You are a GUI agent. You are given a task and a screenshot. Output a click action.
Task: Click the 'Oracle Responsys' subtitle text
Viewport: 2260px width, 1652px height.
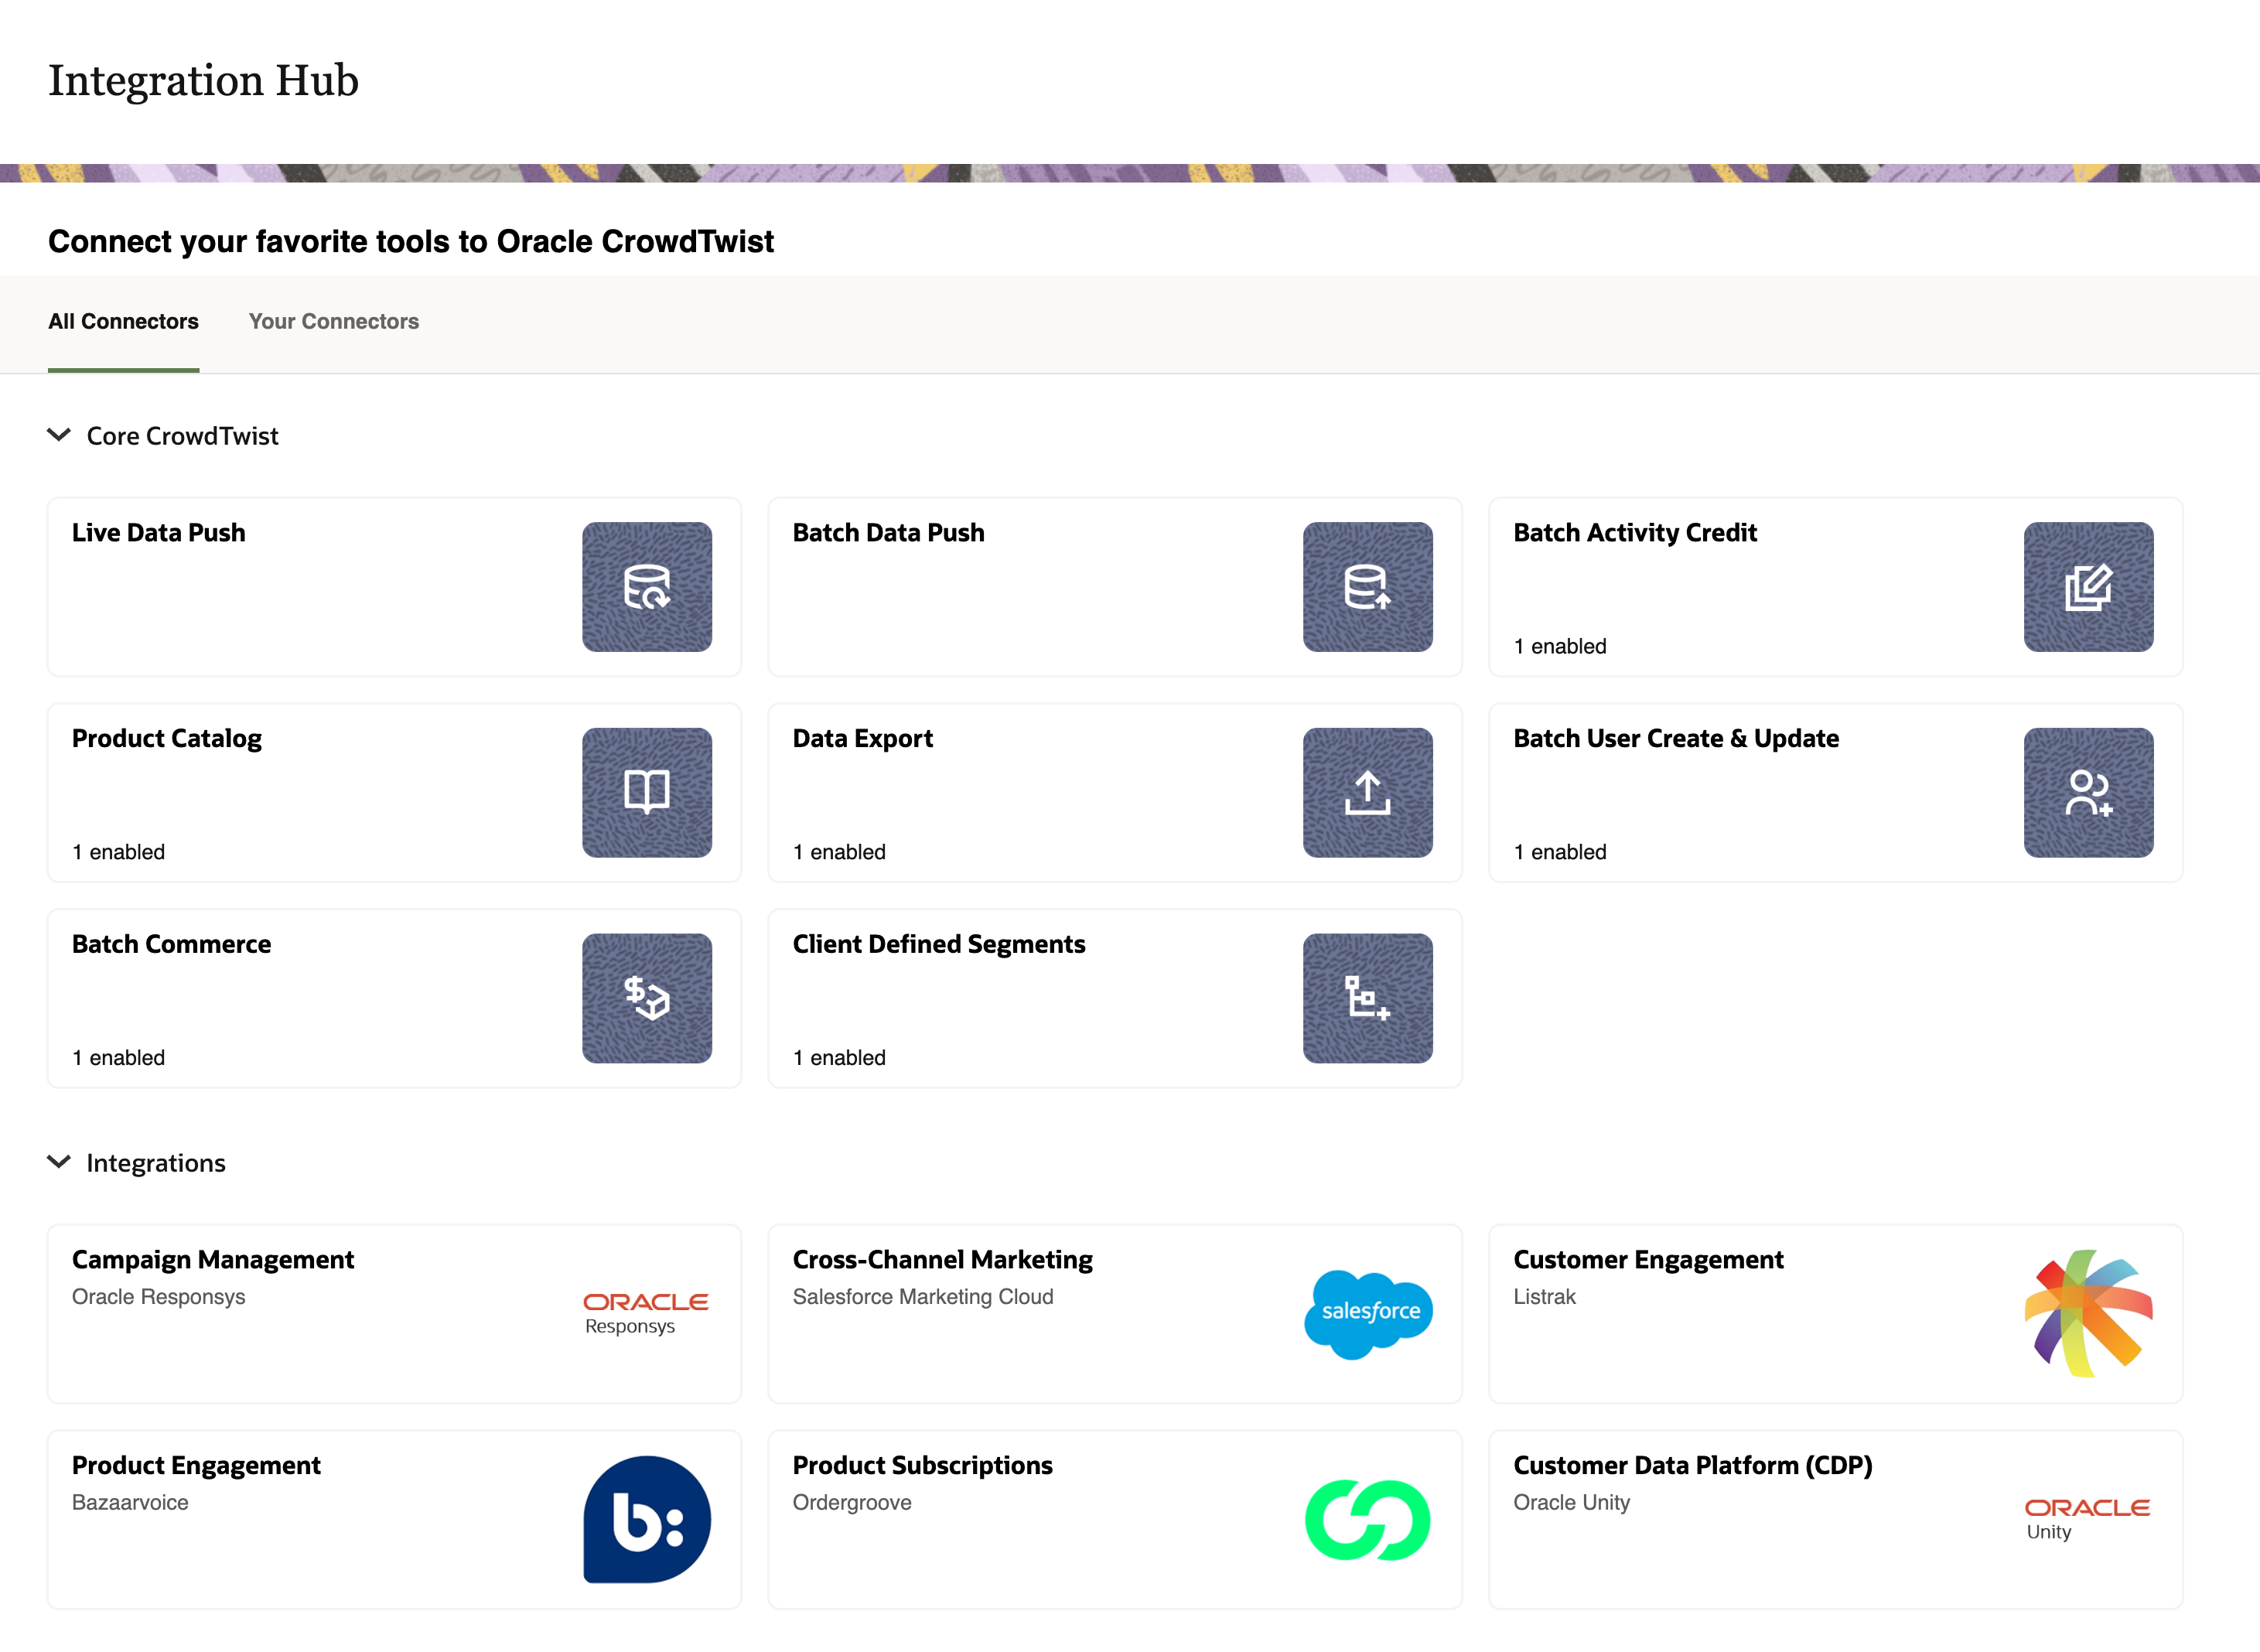click(x=158, y=1297)
